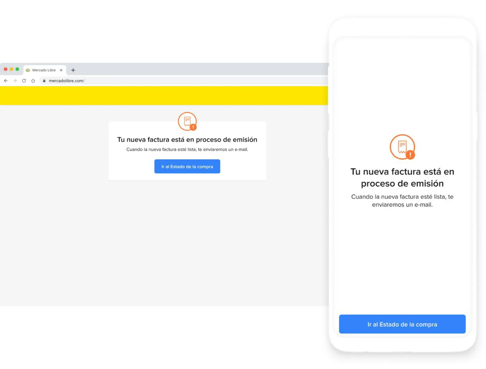Tap mobile 'Ir al Estado de la compra' button
The width and height of the screenshot is (486, 369).
pos(402,324)
